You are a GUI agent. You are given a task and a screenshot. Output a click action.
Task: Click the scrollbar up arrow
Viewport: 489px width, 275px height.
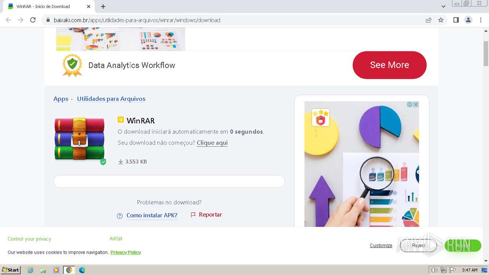[x=486, y=30]
